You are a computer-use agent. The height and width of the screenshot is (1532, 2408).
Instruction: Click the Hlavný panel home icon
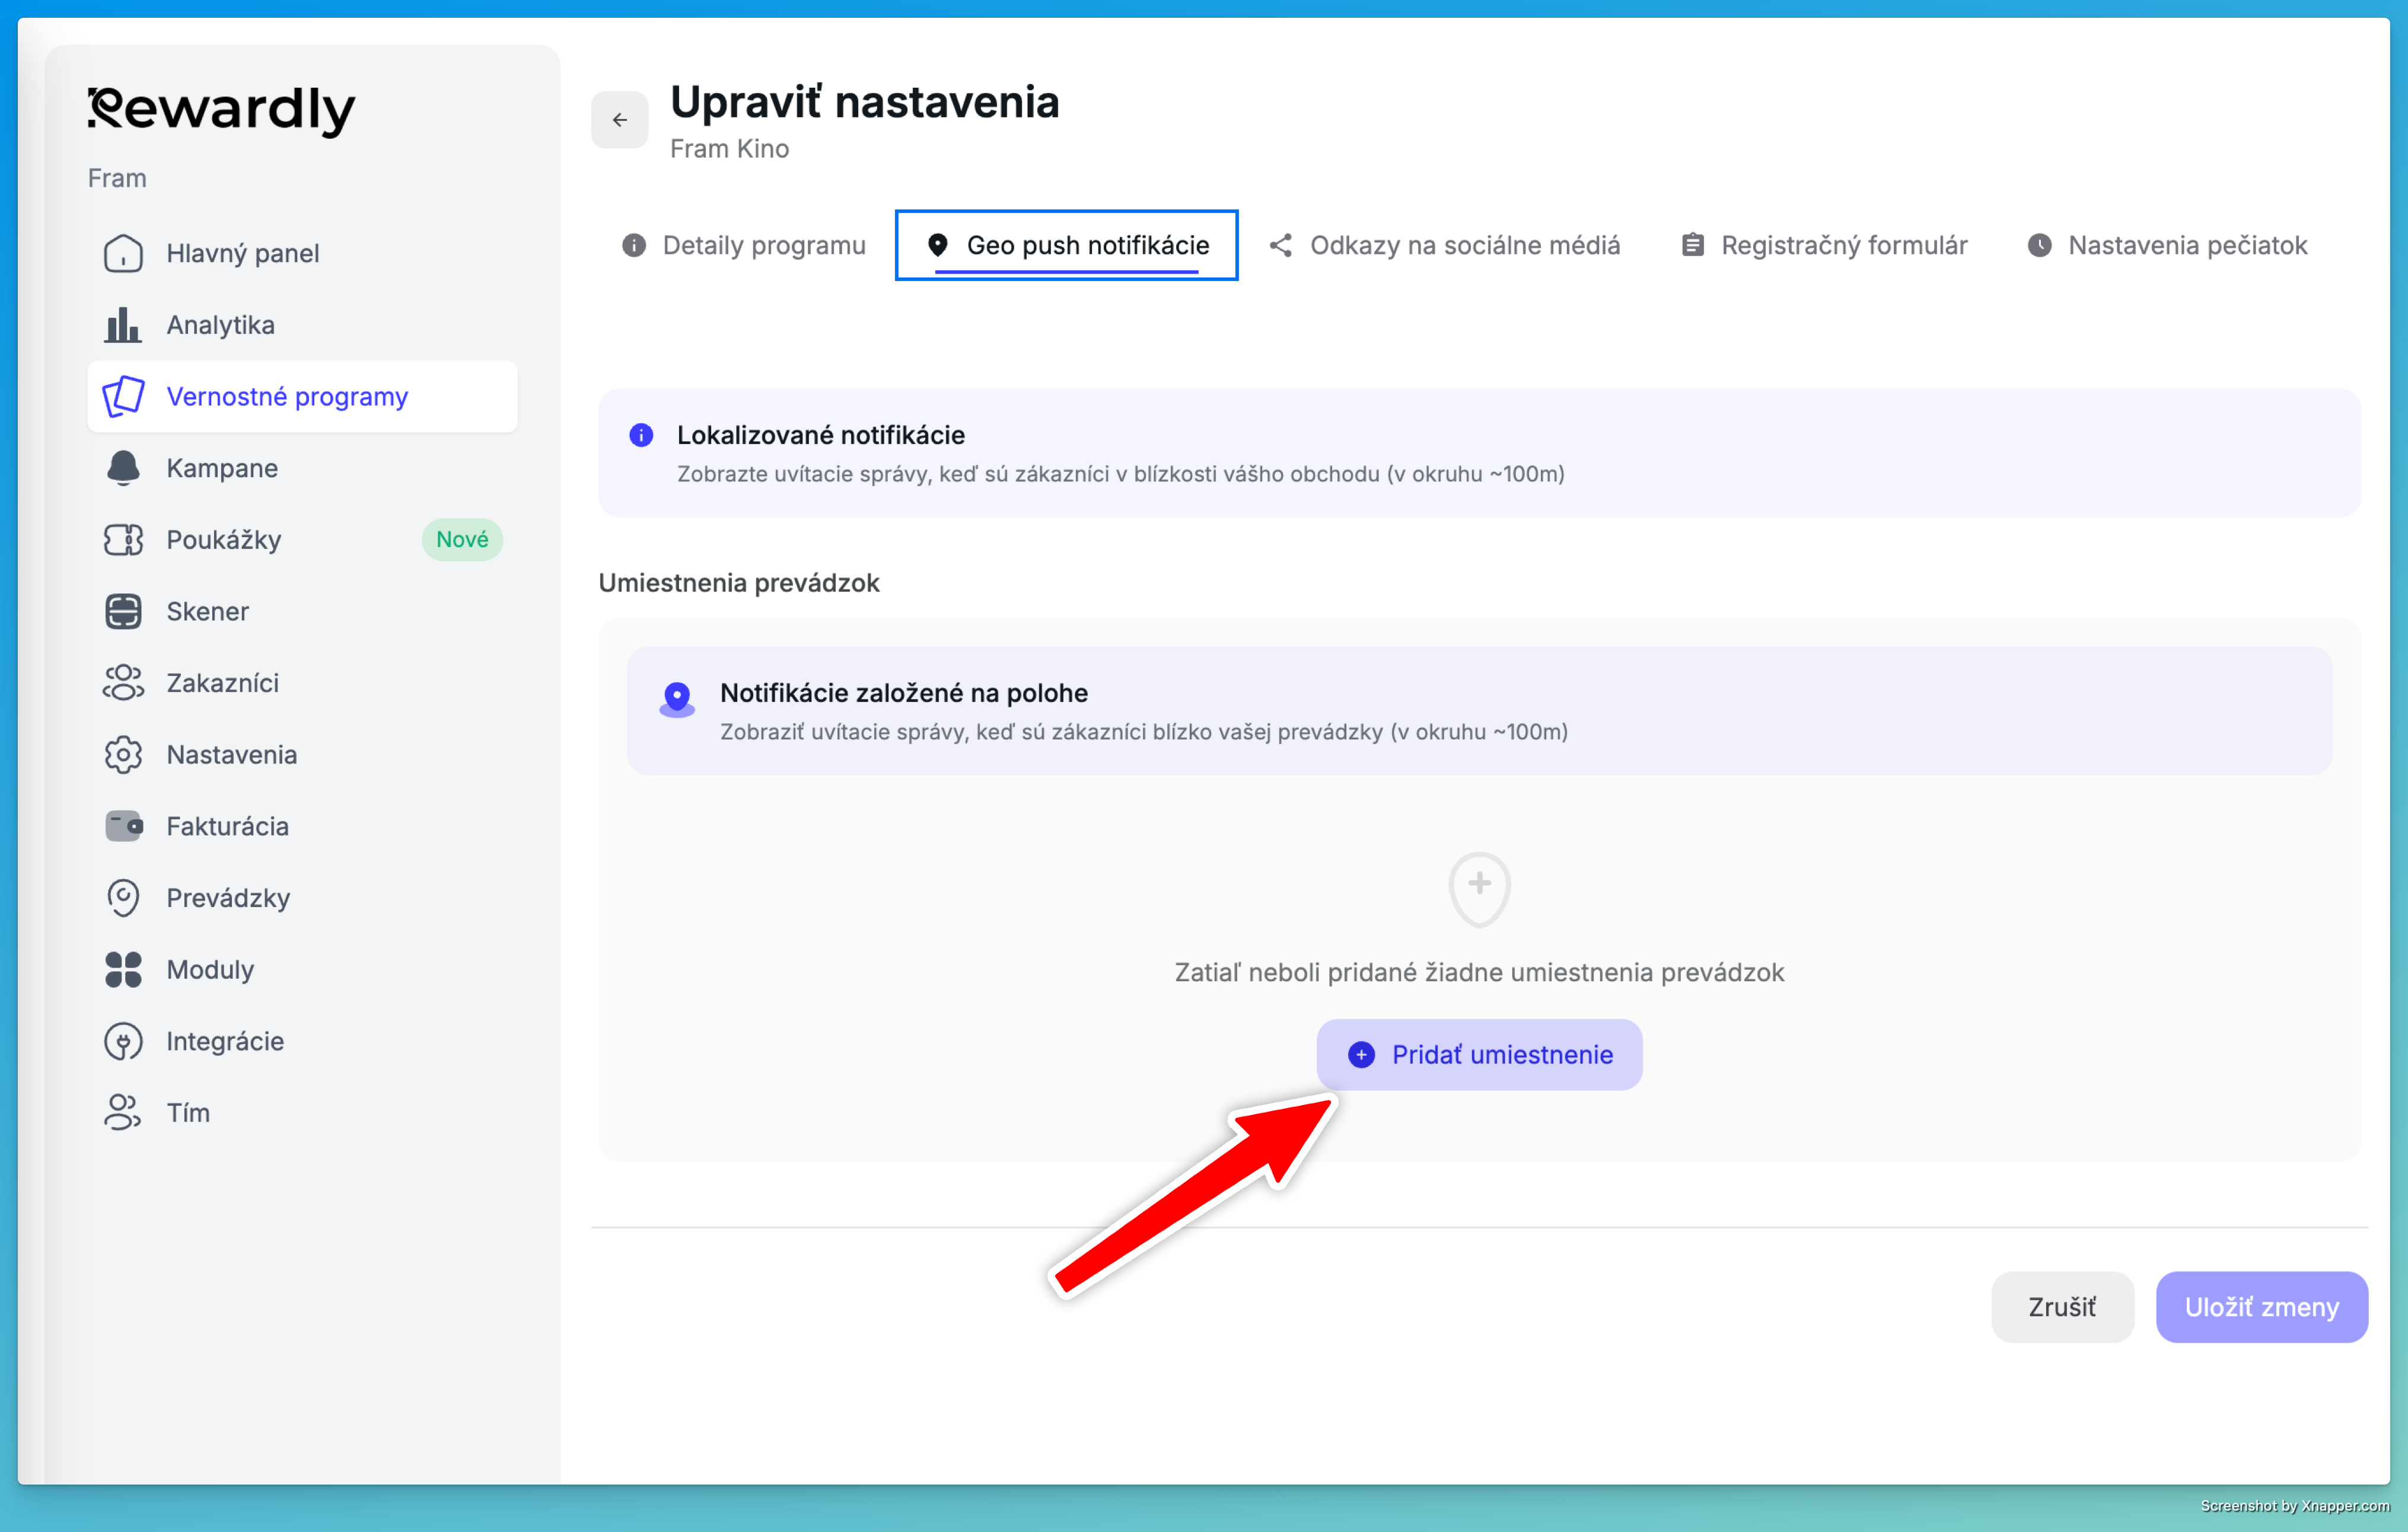pyautogui.click(x=123, y=253)
